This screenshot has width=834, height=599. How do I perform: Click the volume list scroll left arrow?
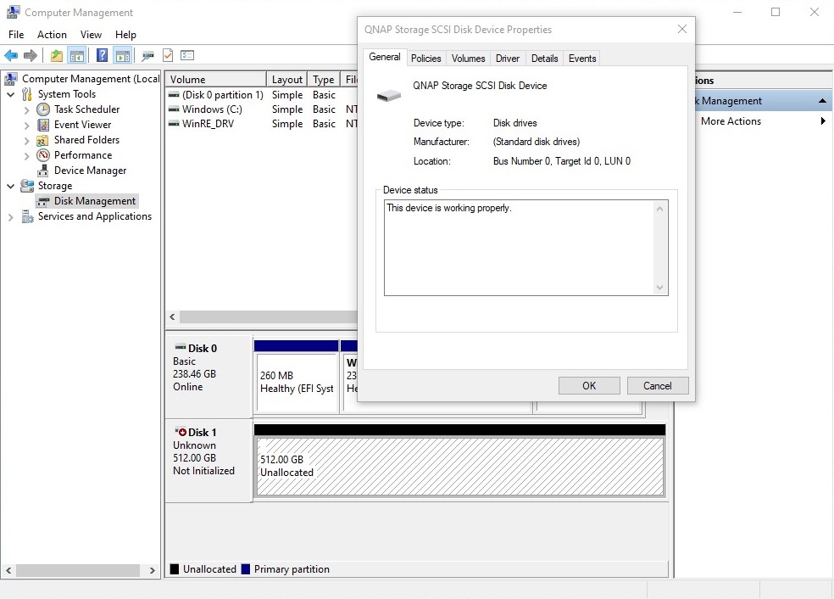click(172, 316)
